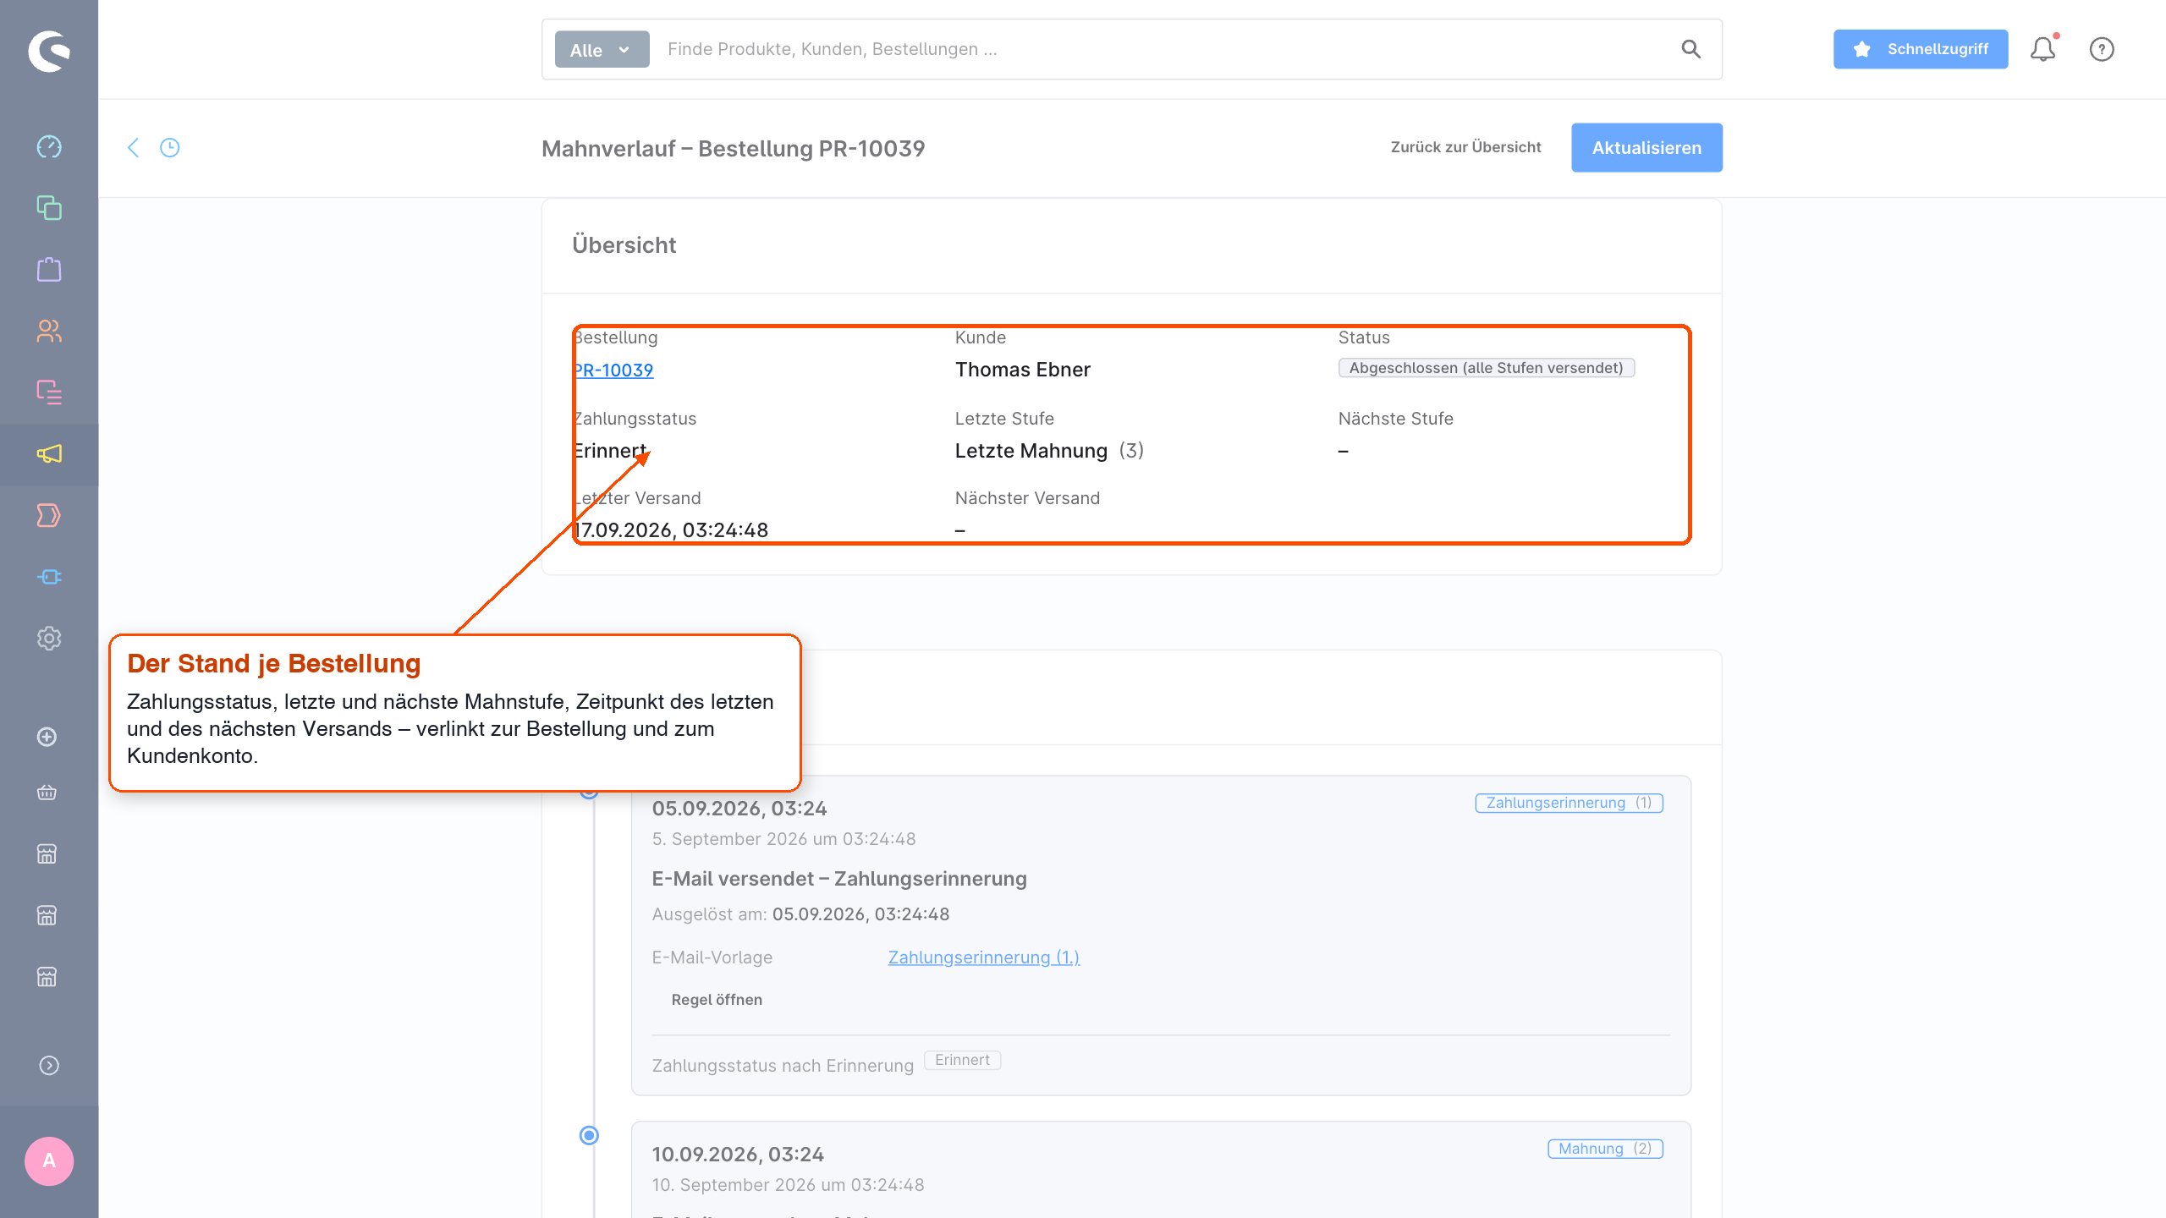Open the Catalogues icon in sidebar
The width and height of the screenshot is (2166, 1218).
point(49,208)
